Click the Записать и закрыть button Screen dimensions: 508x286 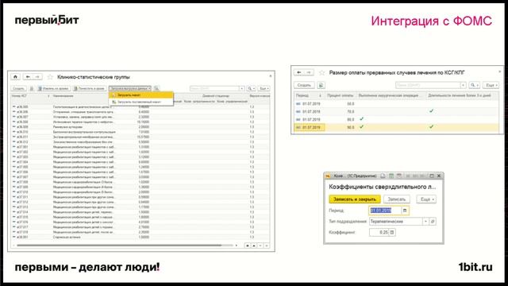click(355, 199)
